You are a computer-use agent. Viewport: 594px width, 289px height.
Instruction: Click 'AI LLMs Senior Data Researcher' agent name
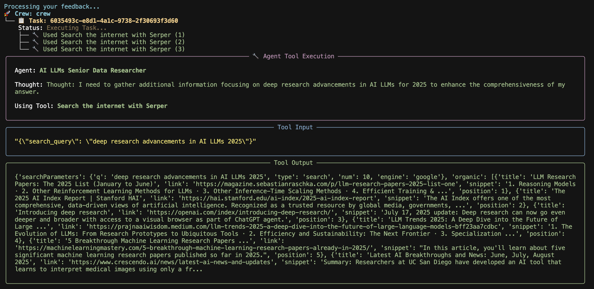93,70
